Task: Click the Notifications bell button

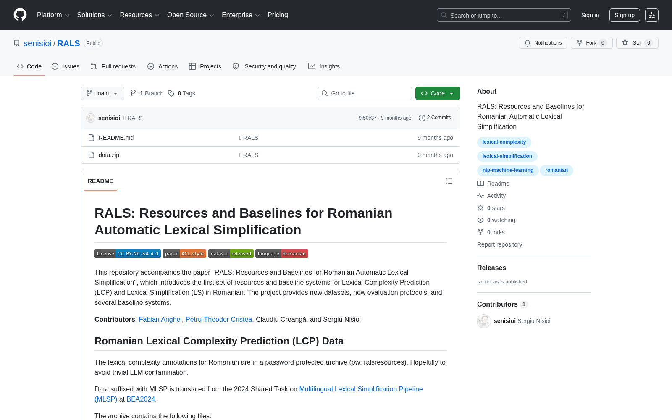Action: [x=543, y=43]
